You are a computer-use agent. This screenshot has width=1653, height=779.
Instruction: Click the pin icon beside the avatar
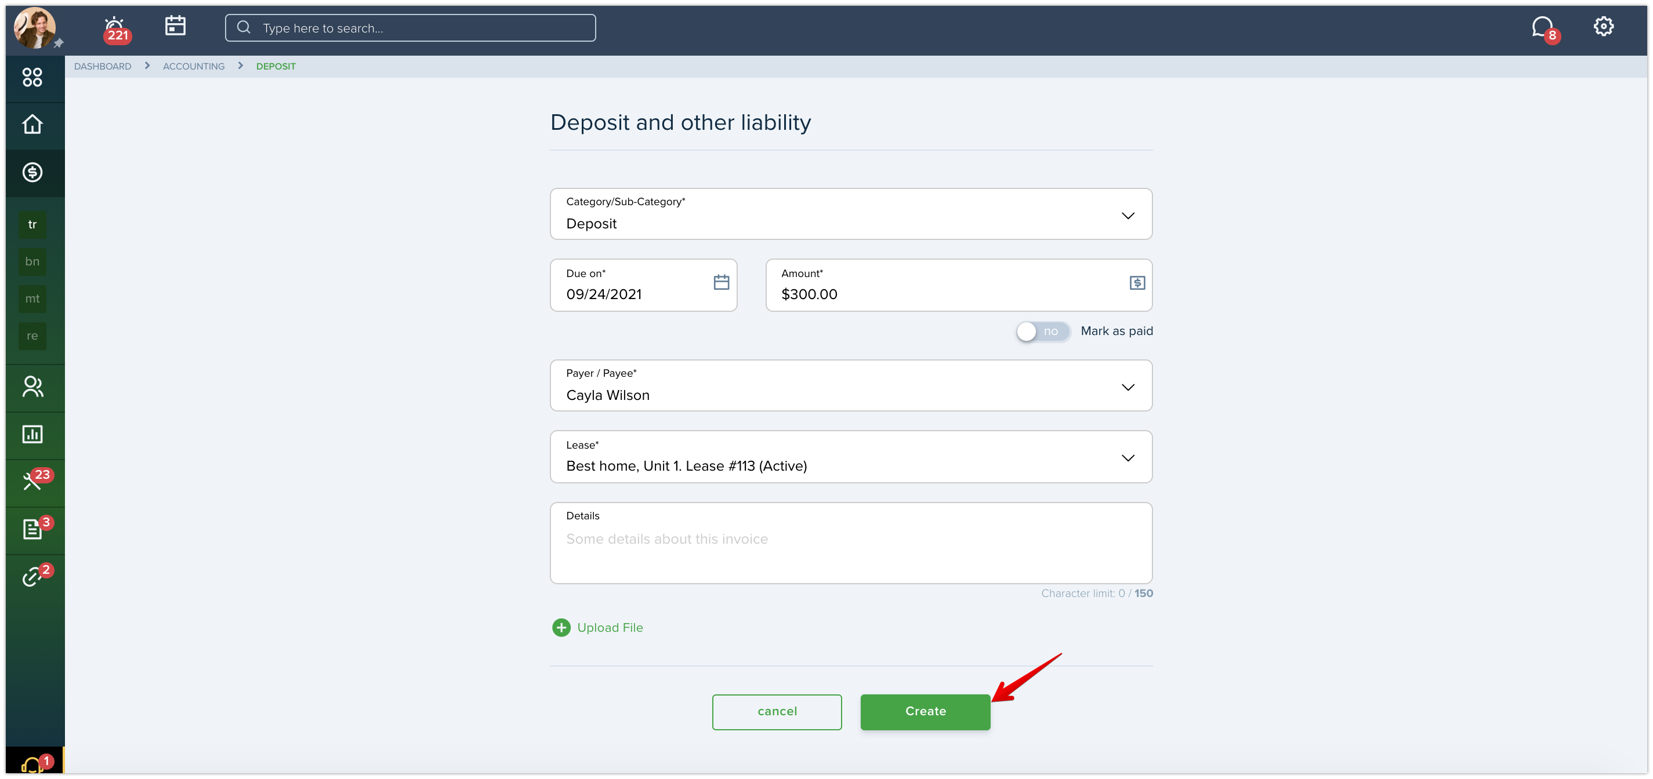59,43
